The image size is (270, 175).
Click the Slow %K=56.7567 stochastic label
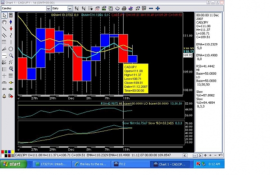pyautogui.click(x=135, y=123)
